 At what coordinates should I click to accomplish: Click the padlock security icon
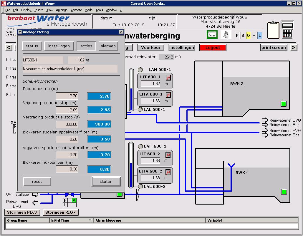coord(227,35)
